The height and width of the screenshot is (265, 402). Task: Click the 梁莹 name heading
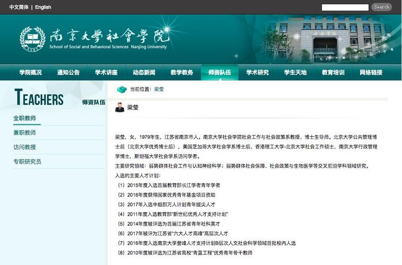(x=133, y=108)
